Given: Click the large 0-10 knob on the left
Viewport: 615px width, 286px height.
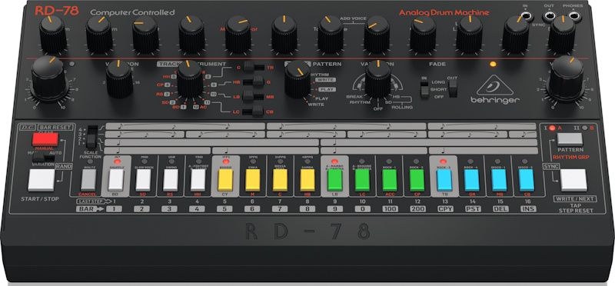Looking at the screenshot, I should [49, 78].
